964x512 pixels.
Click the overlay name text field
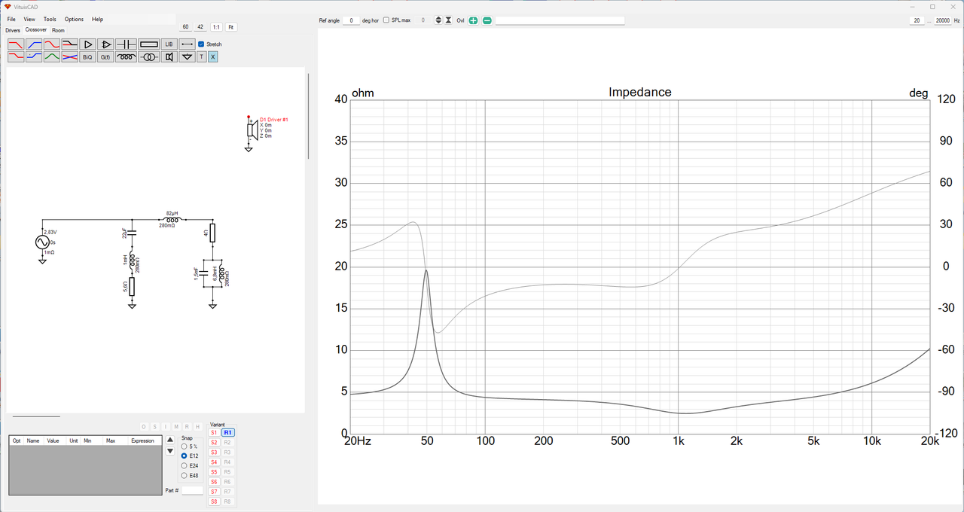pyautogui.click(x=560, y=20)
